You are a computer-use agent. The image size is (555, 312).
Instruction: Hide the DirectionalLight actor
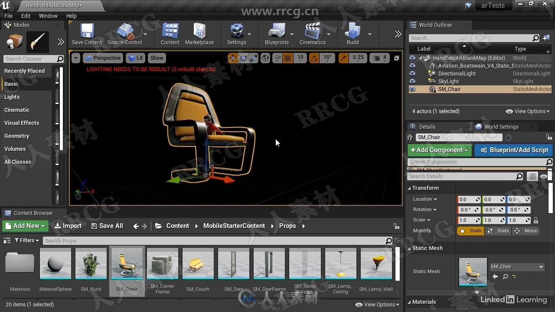click(x=412, y=73)
